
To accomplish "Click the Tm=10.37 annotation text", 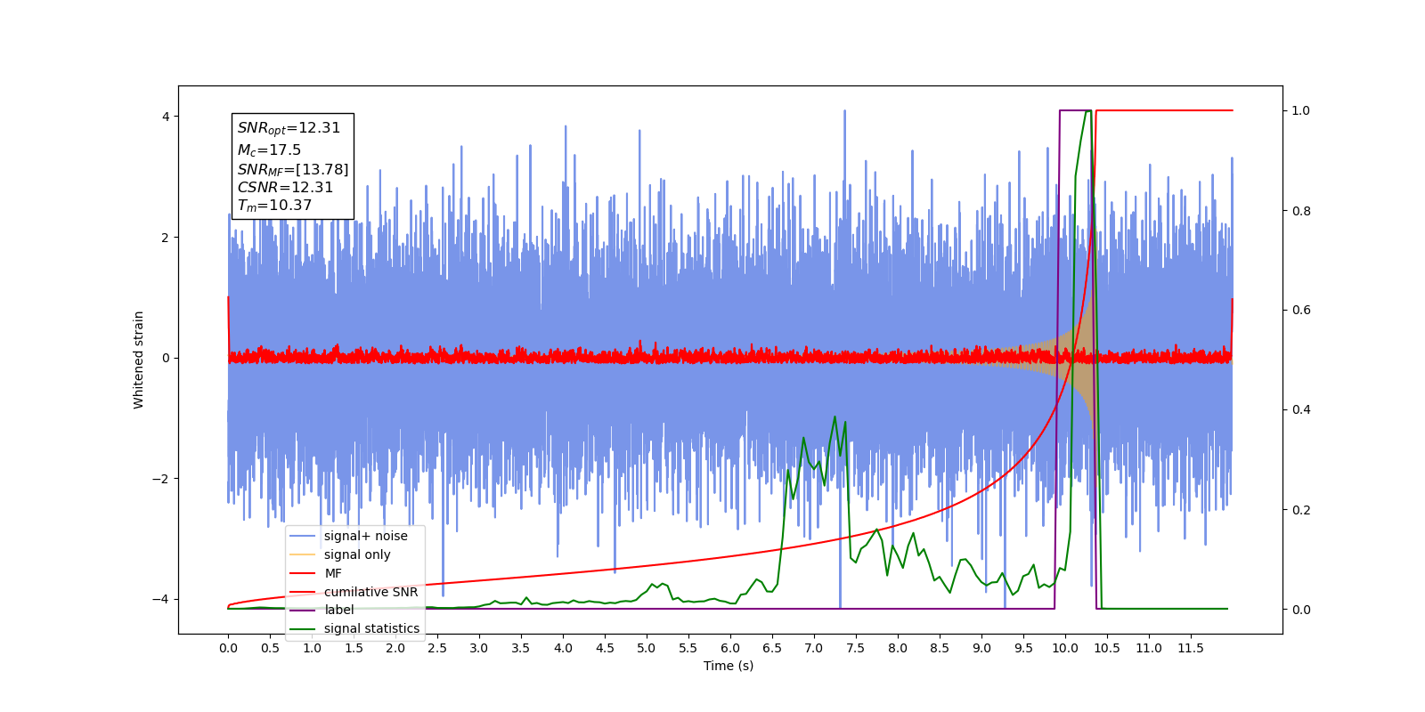I will click(x=274, y=206).
